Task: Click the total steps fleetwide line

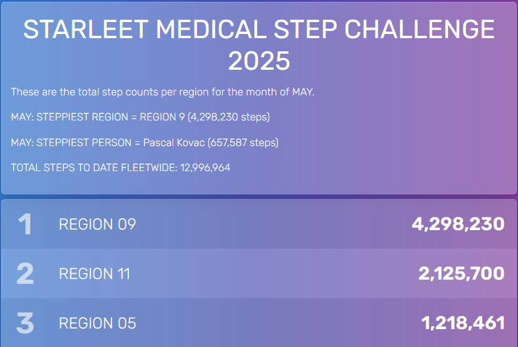Action: 121,168
